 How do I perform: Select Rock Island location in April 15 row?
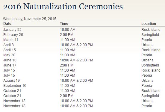pos(151,50)
